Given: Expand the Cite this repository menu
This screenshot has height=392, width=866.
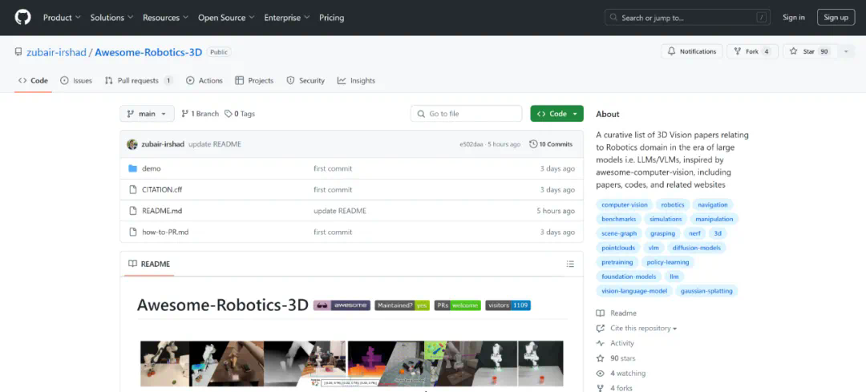Looking at the screenshot, I should click(x=643, y=328).
